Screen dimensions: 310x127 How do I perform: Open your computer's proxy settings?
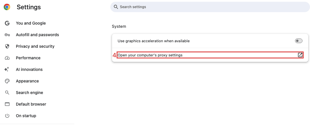pos(150,55)
